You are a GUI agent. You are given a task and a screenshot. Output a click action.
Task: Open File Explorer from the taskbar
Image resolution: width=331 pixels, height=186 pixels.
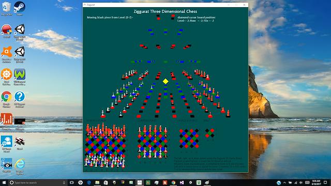coord(97,182)
